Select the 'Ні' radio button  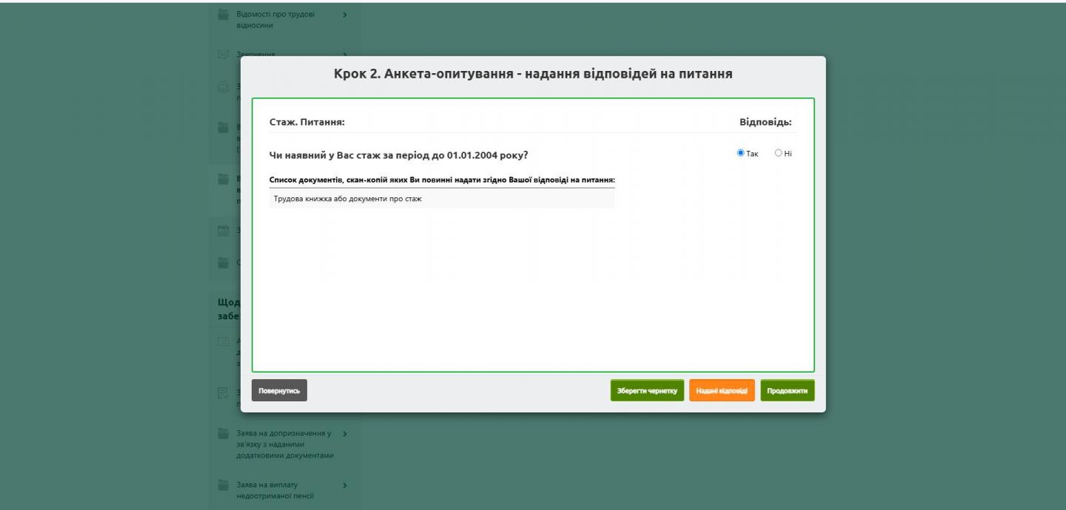(778, 154)
